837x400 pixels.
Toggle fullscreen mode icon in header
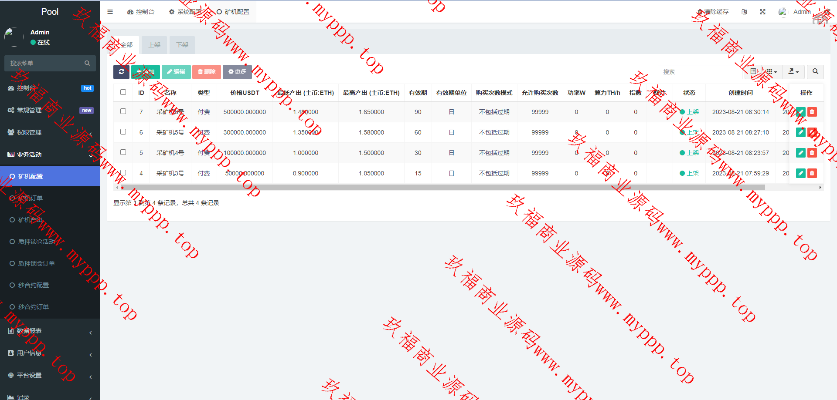point(762,12)
